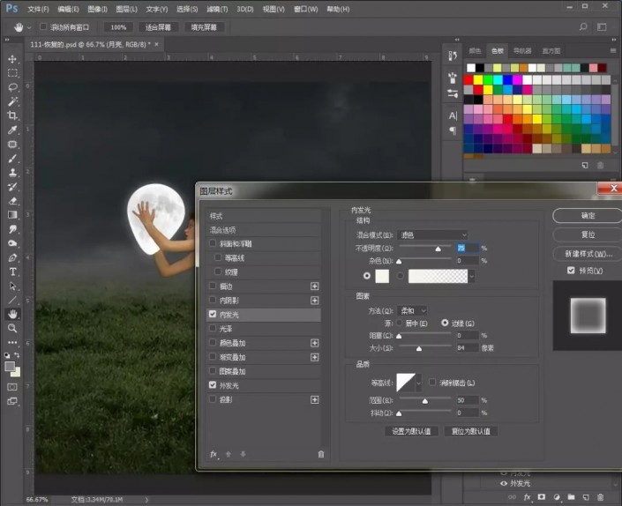This screenshot has height=506, width=622.
Task: Toggle Scroll All Windows checkbox
Action: pyautogui.click(x=43, y=26)
